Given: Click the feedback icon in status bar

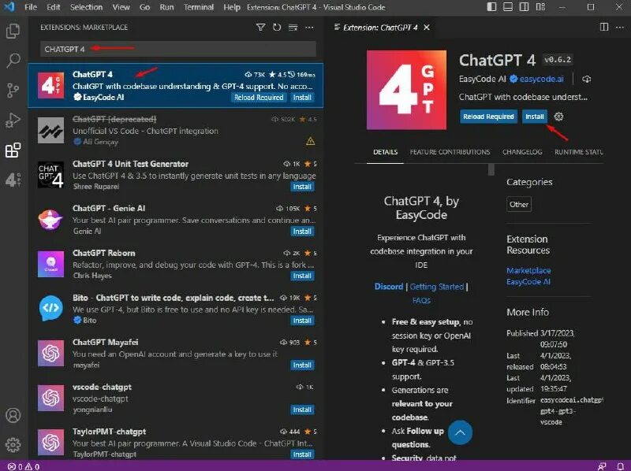Looking at the screenshot, I should tap(602, 466).
